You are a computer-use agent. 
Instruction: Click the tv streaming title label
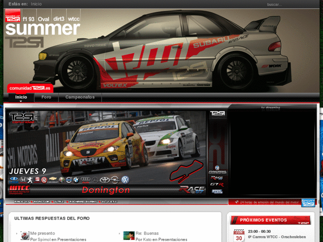[271, 107]
